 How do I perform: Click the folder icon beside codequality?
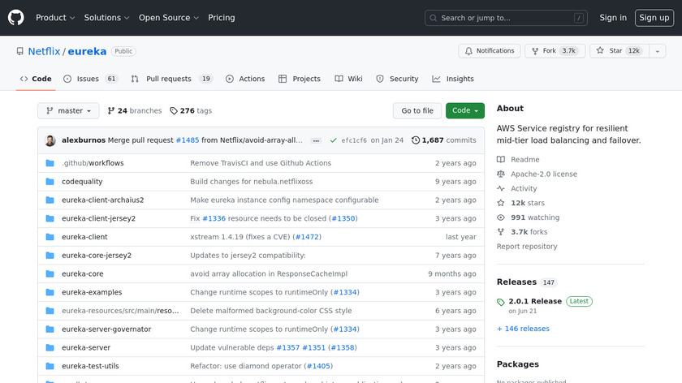[50, 181]
